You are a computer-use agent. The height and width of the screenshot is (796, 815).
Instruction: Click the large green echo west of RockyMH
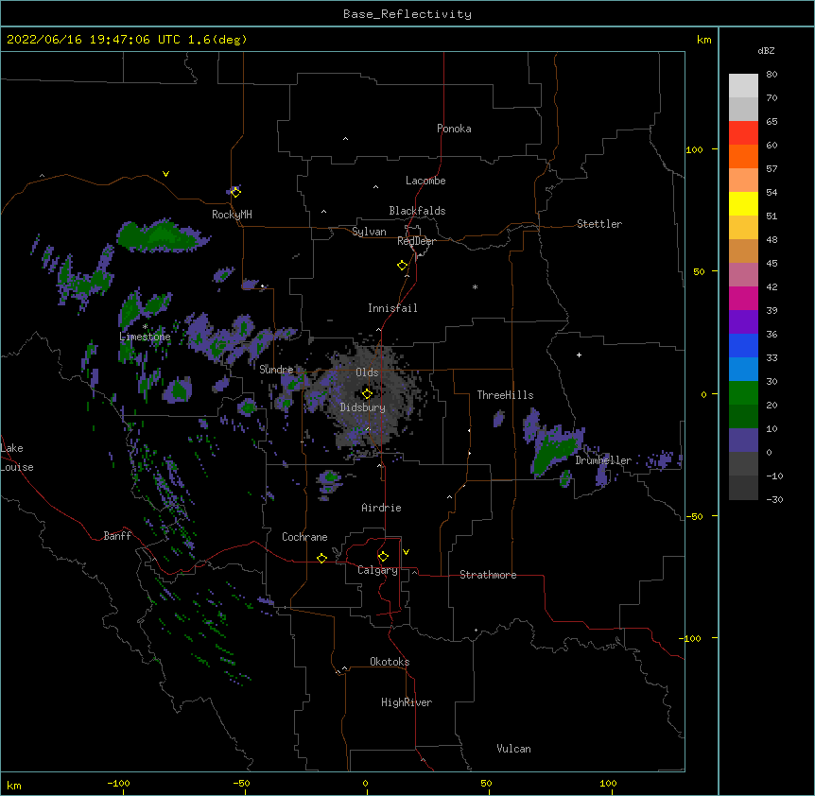pos(163,236)
